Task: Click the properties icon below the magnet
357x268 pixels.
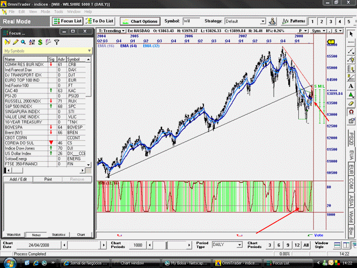Action: click(x=351, y=120)
